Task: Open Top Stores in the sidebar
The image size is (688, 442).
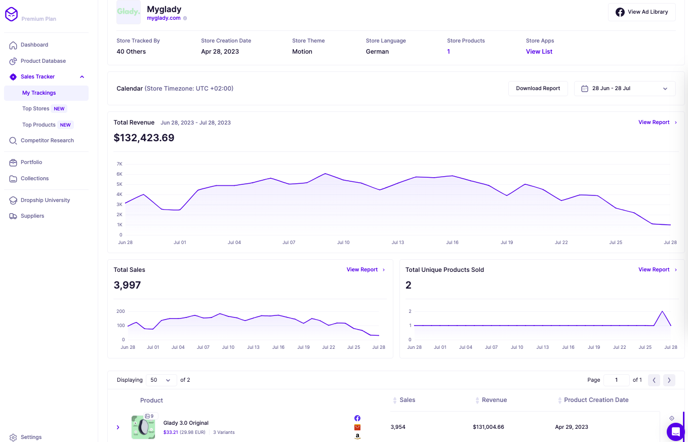Action: click(35, 108)
